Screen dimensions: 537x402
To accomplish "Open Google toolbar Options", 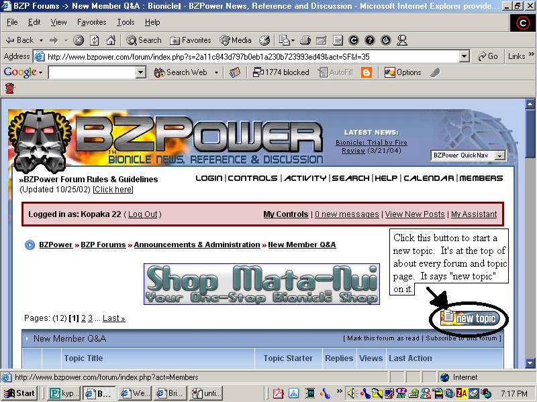I will [403, 72].
